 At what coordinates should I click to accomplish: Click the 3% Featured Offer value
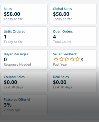[8, 105]
